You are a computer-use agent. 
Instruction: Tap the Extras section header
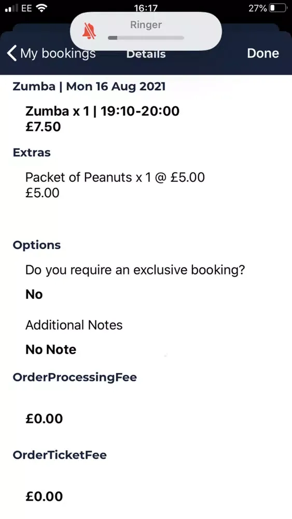pos(32,153)
